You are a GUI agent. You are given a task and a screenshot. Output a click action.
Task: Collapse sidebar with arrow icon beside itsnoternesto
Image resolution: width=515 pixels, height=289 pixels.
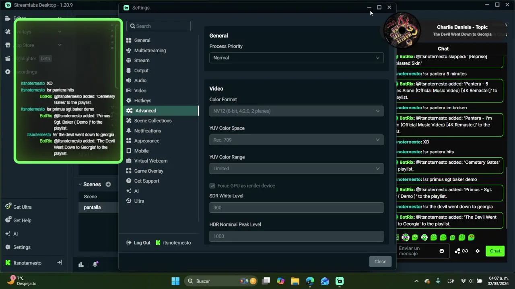[60, 263]
